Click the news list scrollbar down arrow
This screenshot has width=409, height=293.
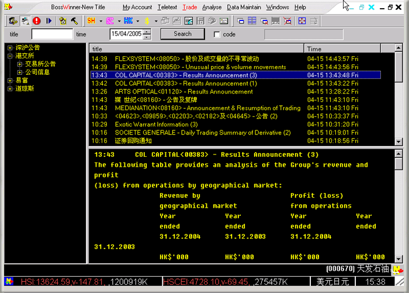tap(398, 142)
